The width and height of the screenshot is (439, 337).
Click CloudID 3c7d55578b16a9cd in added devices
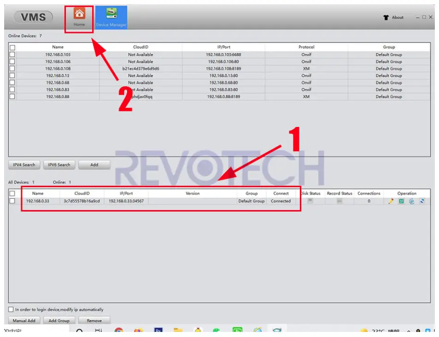tap(82, 201)
